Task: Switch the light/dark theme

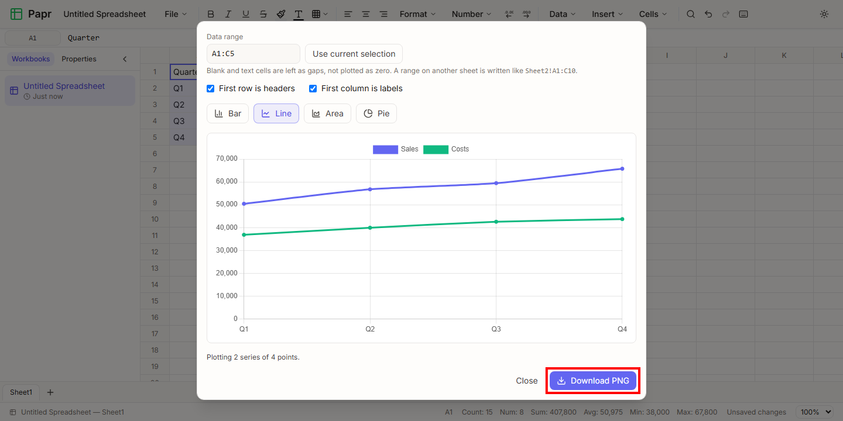Action: 824,14
